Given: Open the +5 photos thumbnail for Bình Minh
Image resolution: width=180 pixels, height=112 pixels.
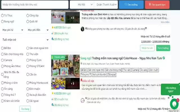Looking at the screenshot, I should tap(73, 18).
